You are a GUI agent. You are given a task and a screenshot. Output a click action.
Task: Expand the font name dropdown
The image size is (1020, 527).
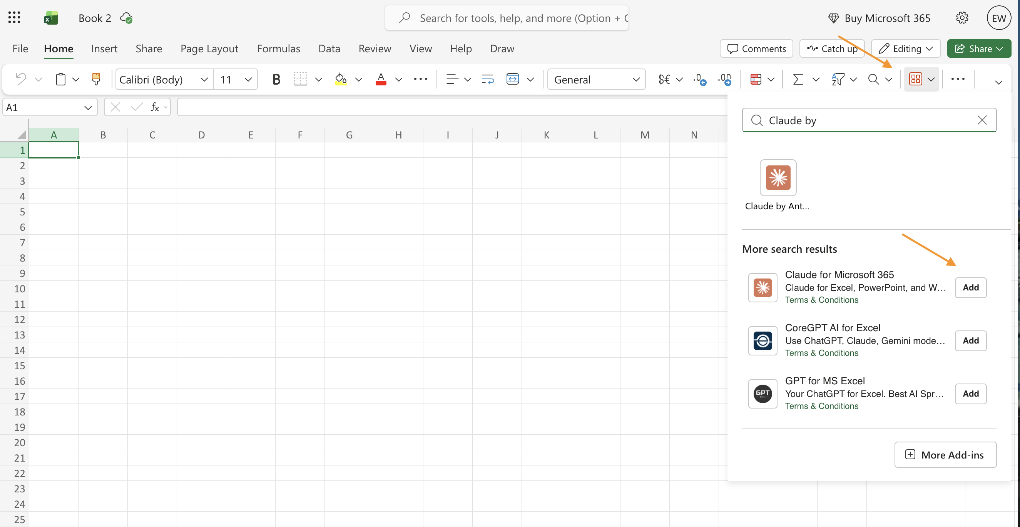204,79
